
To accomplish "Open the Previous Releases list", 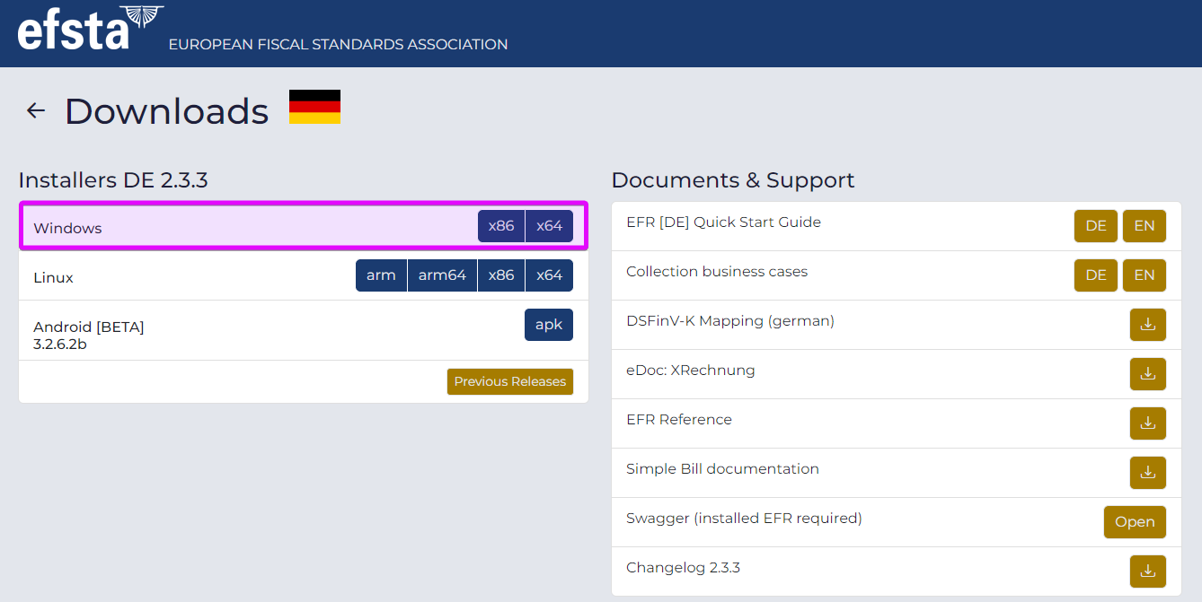I will [x=510, y=381].
